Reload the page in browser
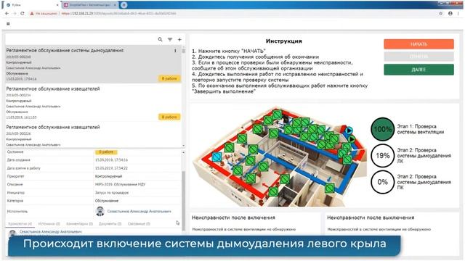 point(23,13)
